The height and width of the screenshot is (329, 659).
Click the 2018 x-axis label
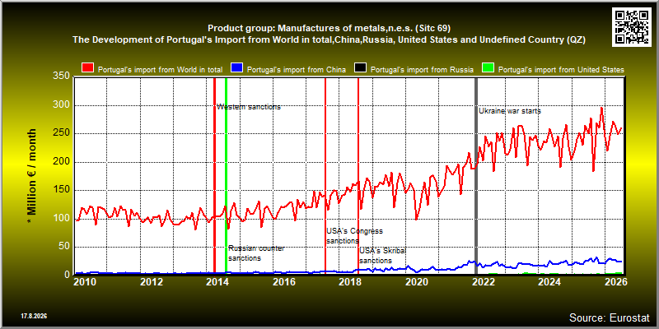tap(351, 282)
